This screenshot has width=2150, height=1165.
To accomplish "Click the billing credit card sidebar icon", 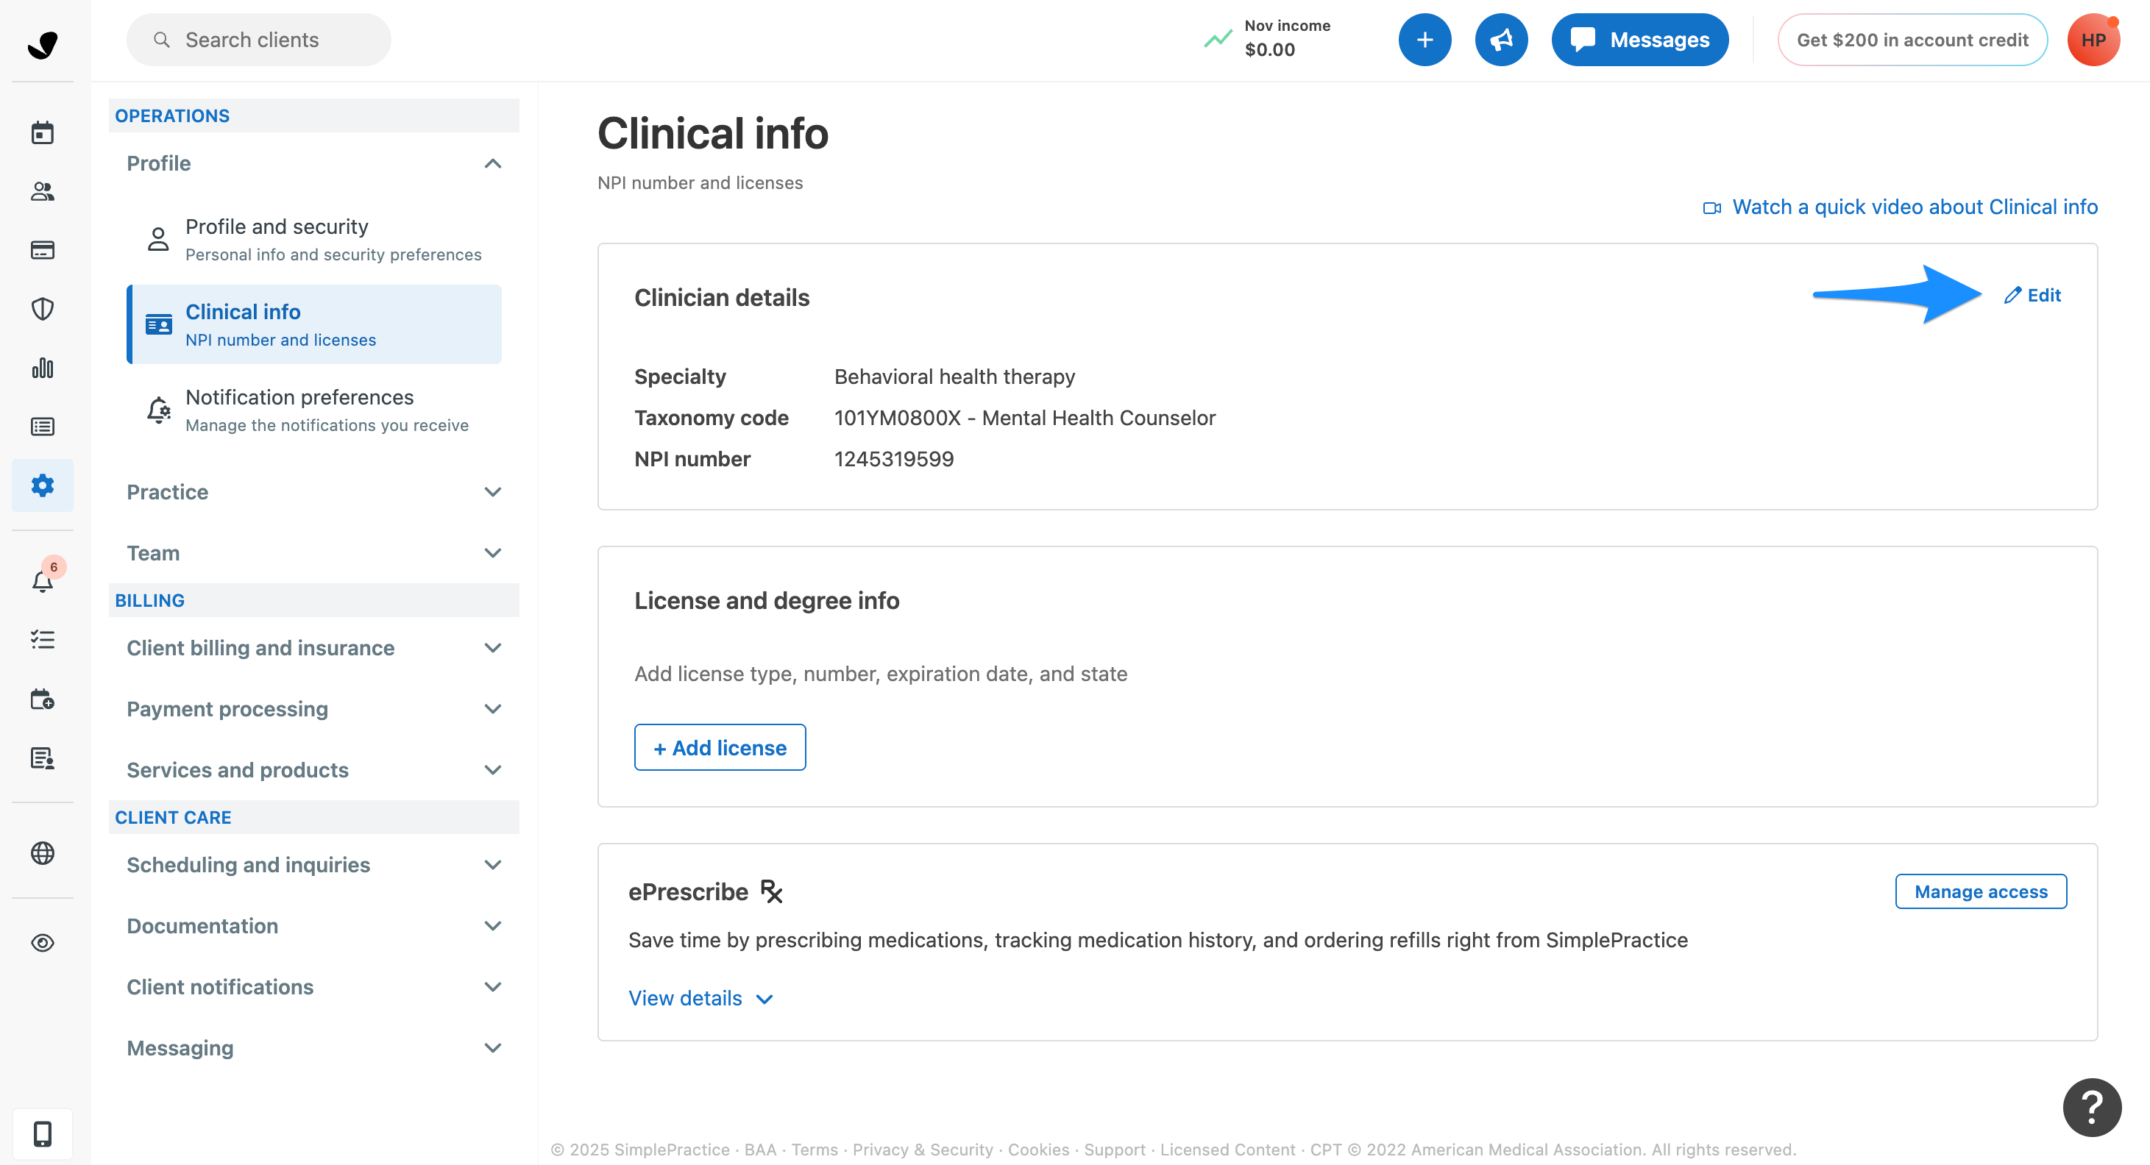I will [x=43, y=250].
